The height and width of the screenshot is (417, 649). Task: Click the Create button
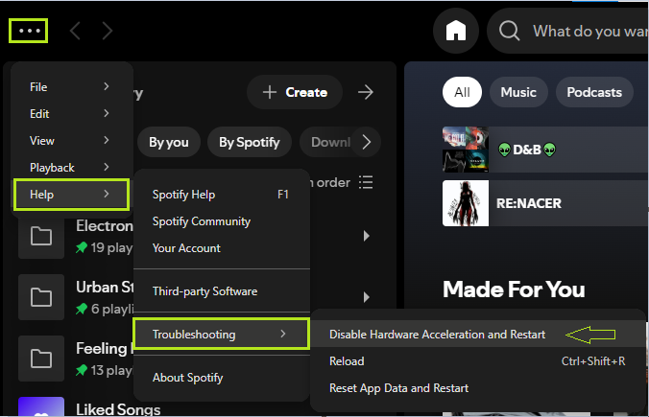pos(295,92)
